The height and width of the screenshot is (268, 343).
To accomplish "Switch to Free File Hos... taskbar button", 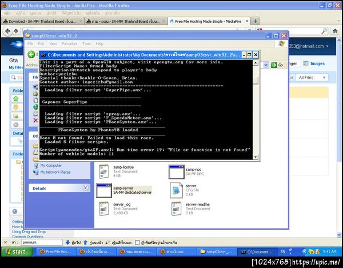I will click(56, 251).
